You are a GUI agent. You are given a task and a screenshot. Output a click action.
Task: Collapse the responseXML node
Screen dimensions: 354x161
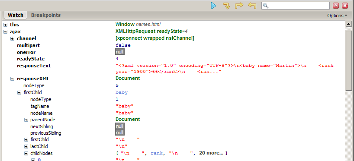click(13, 79)
